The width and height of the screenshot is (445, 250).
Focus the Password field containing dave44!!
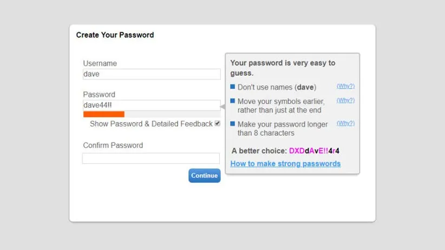(x=152, y=105)
